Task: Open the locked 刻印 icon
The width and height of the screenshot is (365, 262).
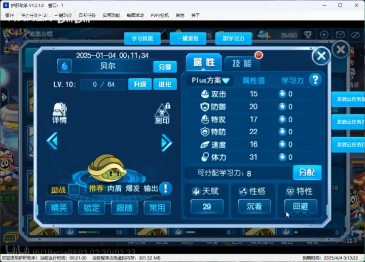Action: point(162,114)
